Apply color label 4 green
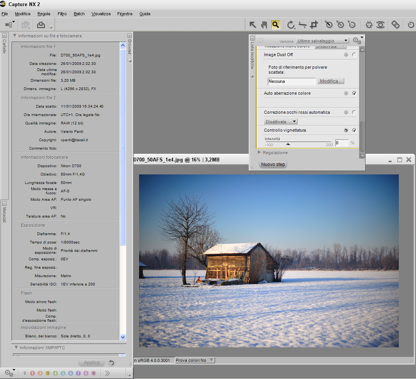Image resolution: width=416 pixels, height=379 pixels. pyautogui.click(x=55, y=373)
